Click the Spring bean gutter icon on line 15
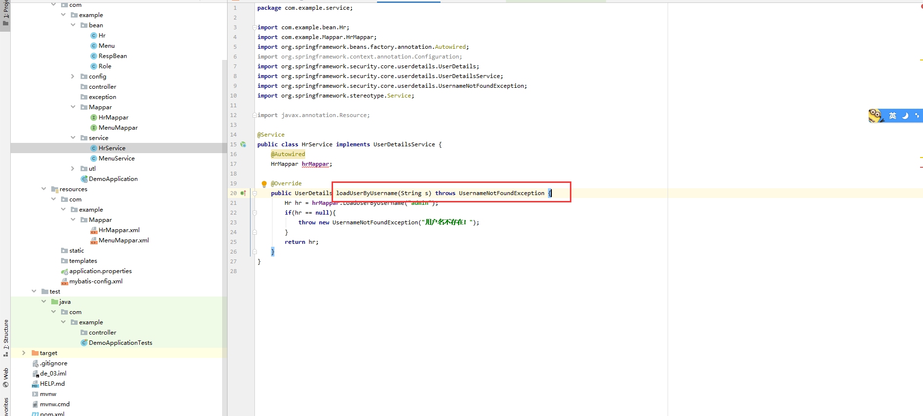 click(243, 144)
